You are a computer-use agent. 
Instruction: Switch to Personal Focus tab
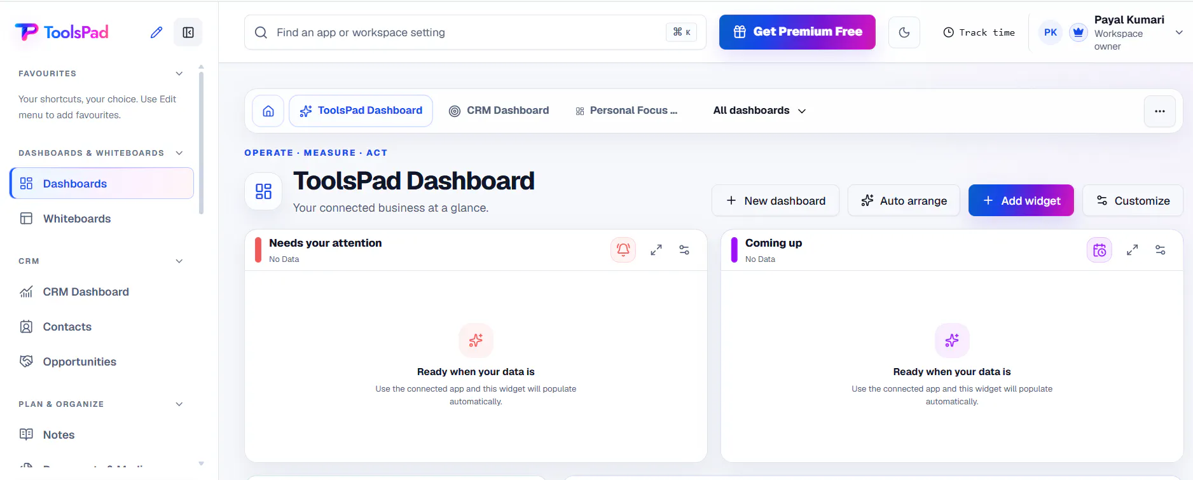click(627, 111)
